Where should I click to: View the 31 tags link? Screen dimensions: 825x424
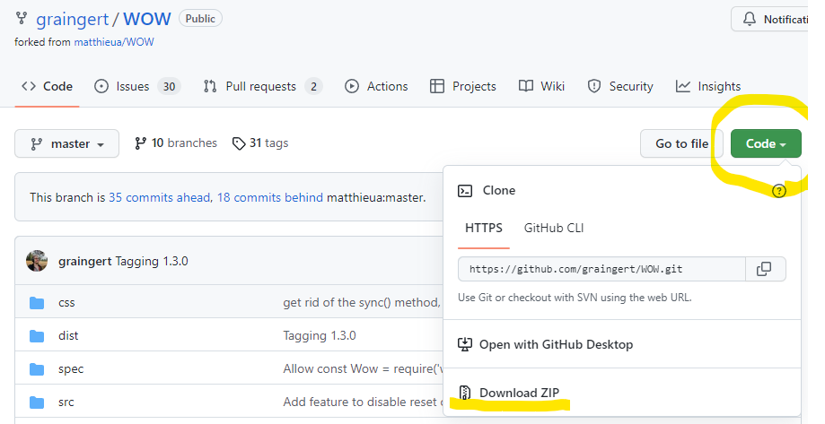tap(260, 143)
